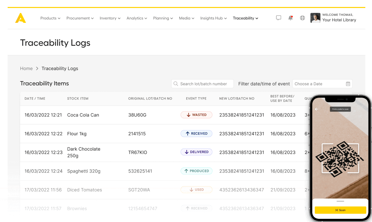372x222 pixels.
Task: Open the Inventory dropdown
Action: click(x=110, y=18)
